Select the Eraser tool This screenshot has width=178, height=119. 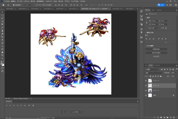coord(2,34)
